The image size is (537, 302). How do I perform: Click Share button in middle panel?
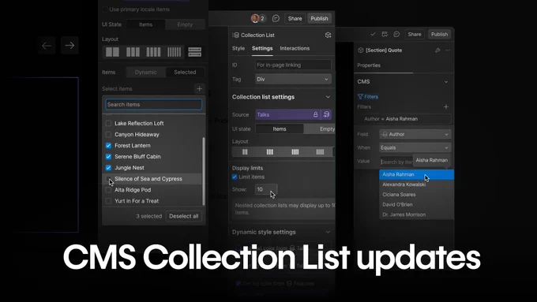tap(295, 18)
